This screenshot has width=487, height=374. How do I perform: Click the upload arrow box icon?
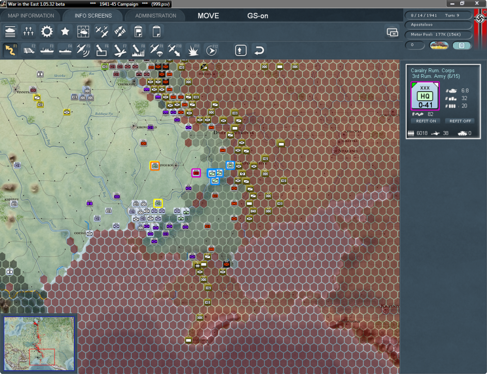tap(241, 50)
